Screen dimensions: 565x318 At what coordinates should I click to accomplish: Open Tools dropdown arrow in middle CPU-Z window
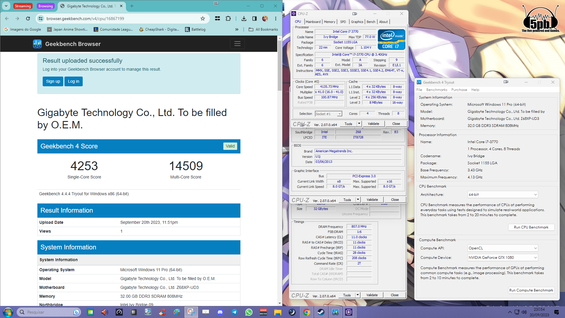click(358, 200)
